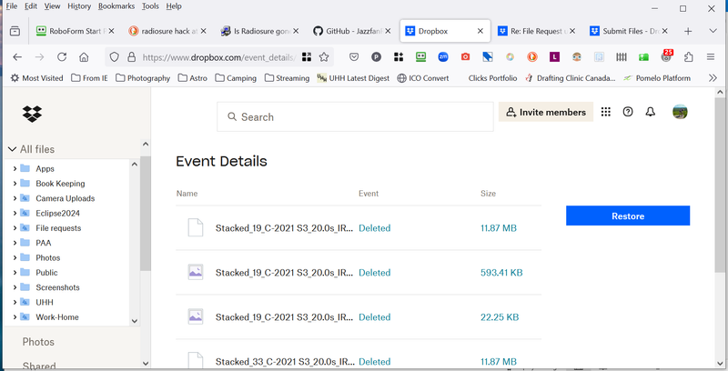Click the Dropbox logo in sidebar
This screenshot has height=371, width=728.
coord(32,115)
